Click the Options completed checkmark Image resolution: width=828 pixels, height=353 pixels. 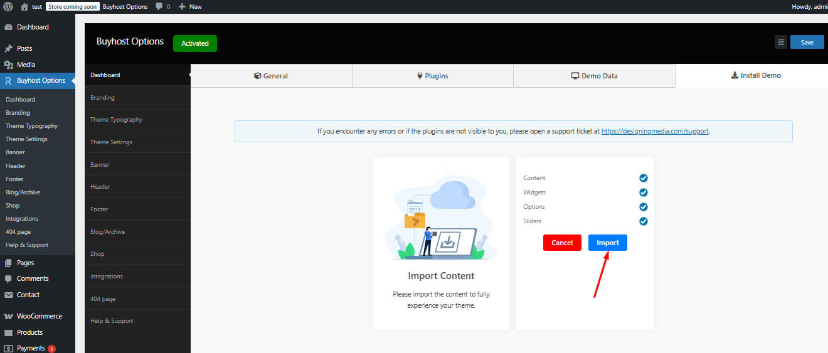(643, 207)
